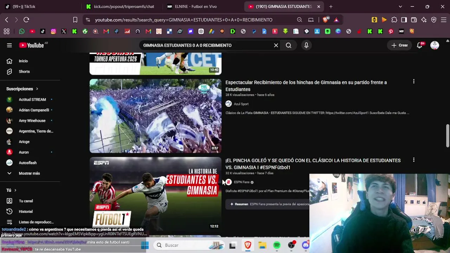Open the ESPN Fans channel avatar
This screenshot has width=450, height=253.
229,182
